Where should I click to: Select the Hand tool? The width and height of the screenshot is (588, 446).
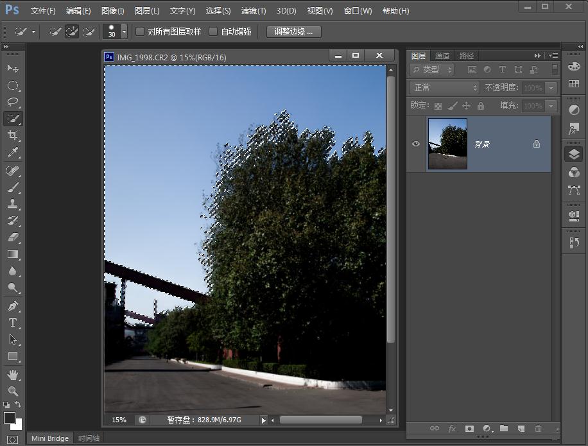pyautogui.click(x=13, y=374)
